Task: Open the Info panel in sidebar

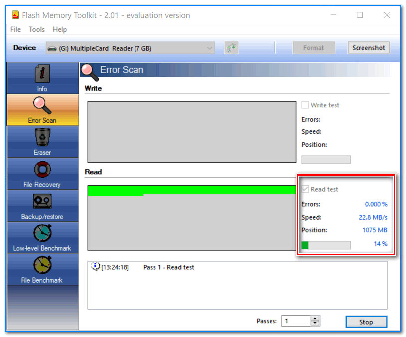Action: click(x=43, y=78)
